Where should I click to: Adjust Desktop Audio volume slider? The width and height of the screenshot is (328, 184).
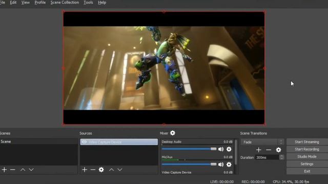[x=189, y=149]
